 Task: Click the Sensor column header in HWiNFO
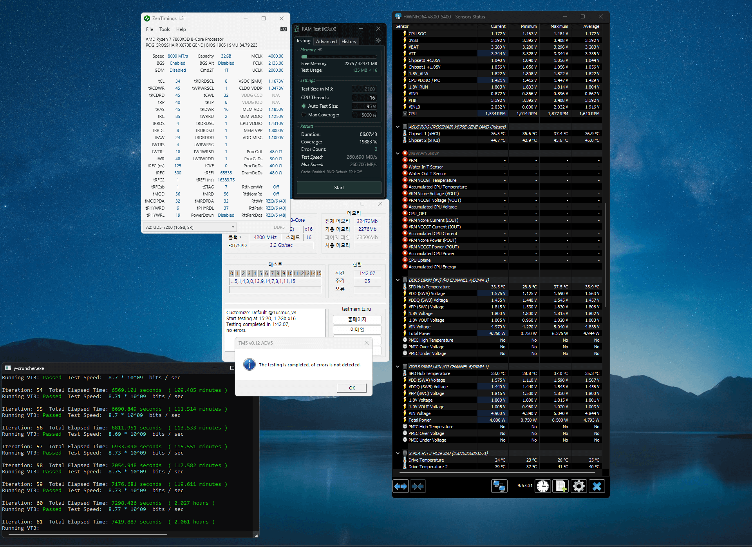pyautogui.click(x=435, y=26)
